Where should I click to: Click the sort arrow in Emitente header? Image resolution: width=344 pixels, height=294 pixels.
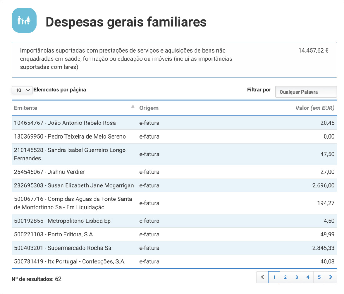[133, 107]
